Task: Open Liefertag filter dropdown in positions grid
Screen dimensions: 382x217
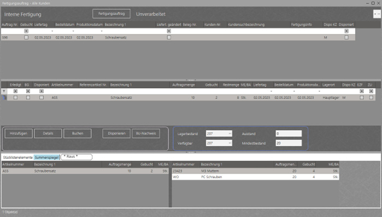Action: [271, 91]
